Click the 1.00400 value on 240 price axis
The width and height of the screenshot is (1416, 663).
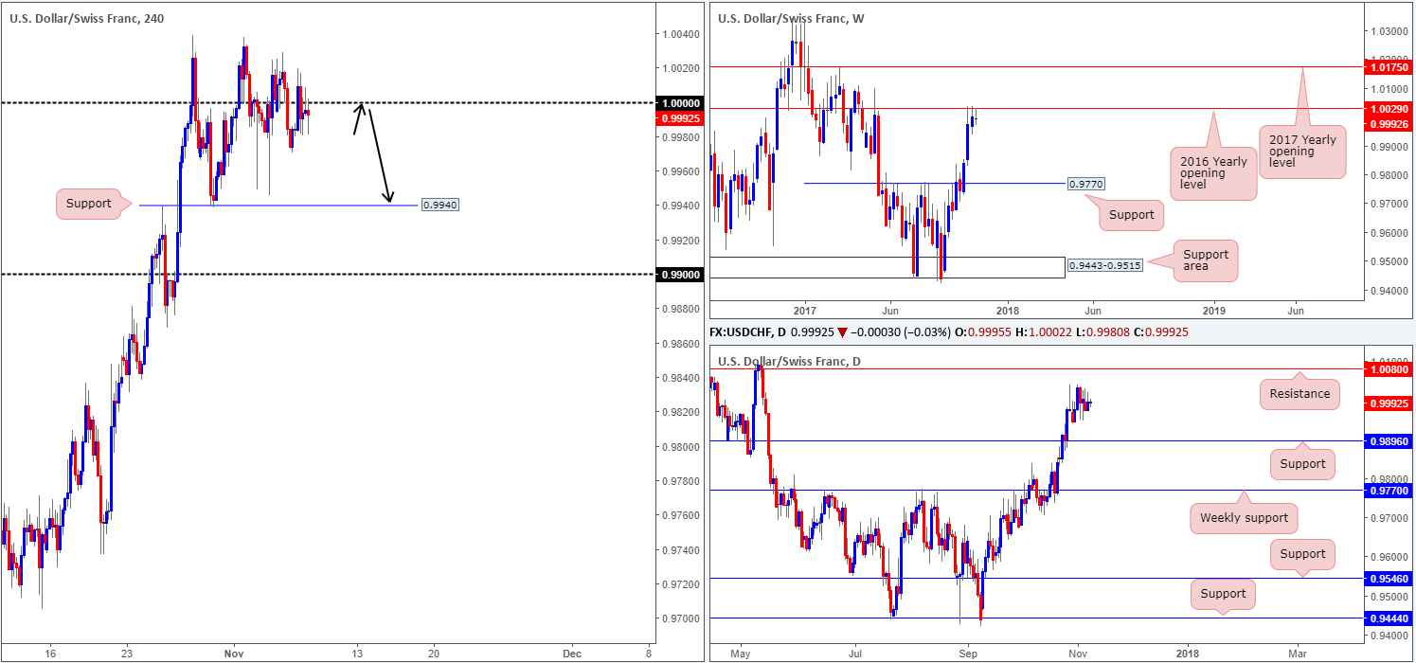click(679, 34)
